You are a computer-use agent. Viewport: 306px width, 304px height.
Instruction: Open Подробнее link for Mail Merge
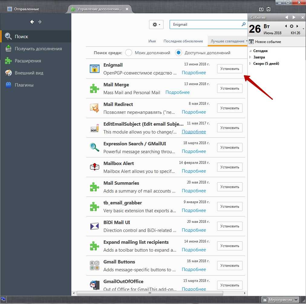pyautogui.click(x=177, y=92)
